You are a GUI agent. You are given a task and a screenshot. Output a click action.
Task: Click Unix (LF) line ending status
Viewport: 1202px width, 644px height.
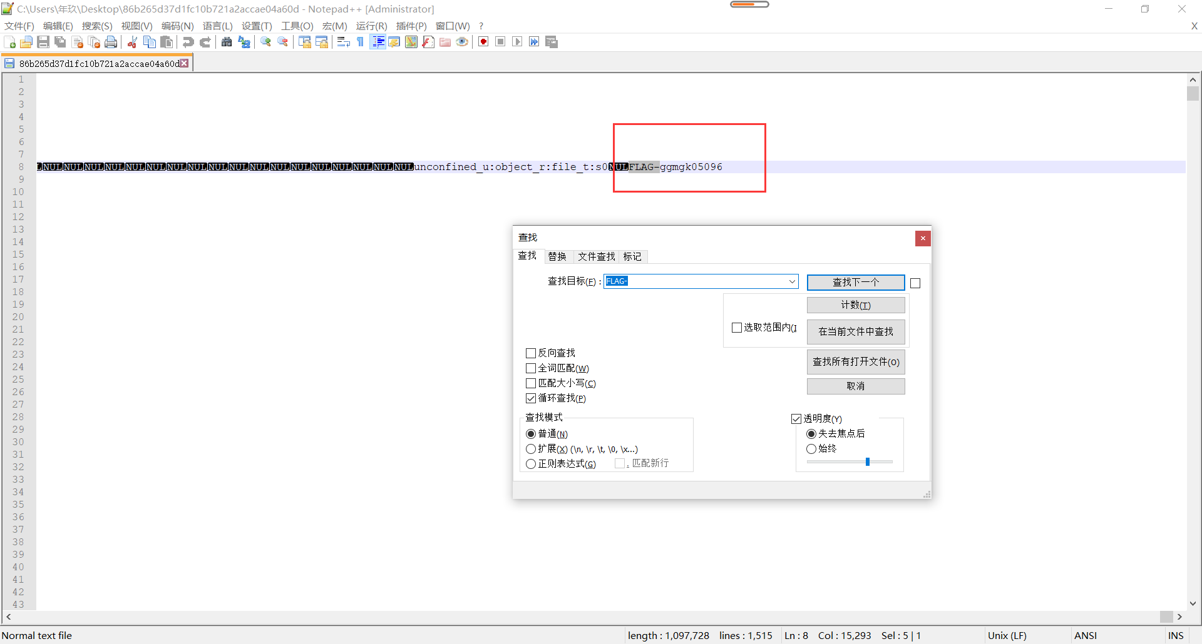click(x=1007, y=636)
